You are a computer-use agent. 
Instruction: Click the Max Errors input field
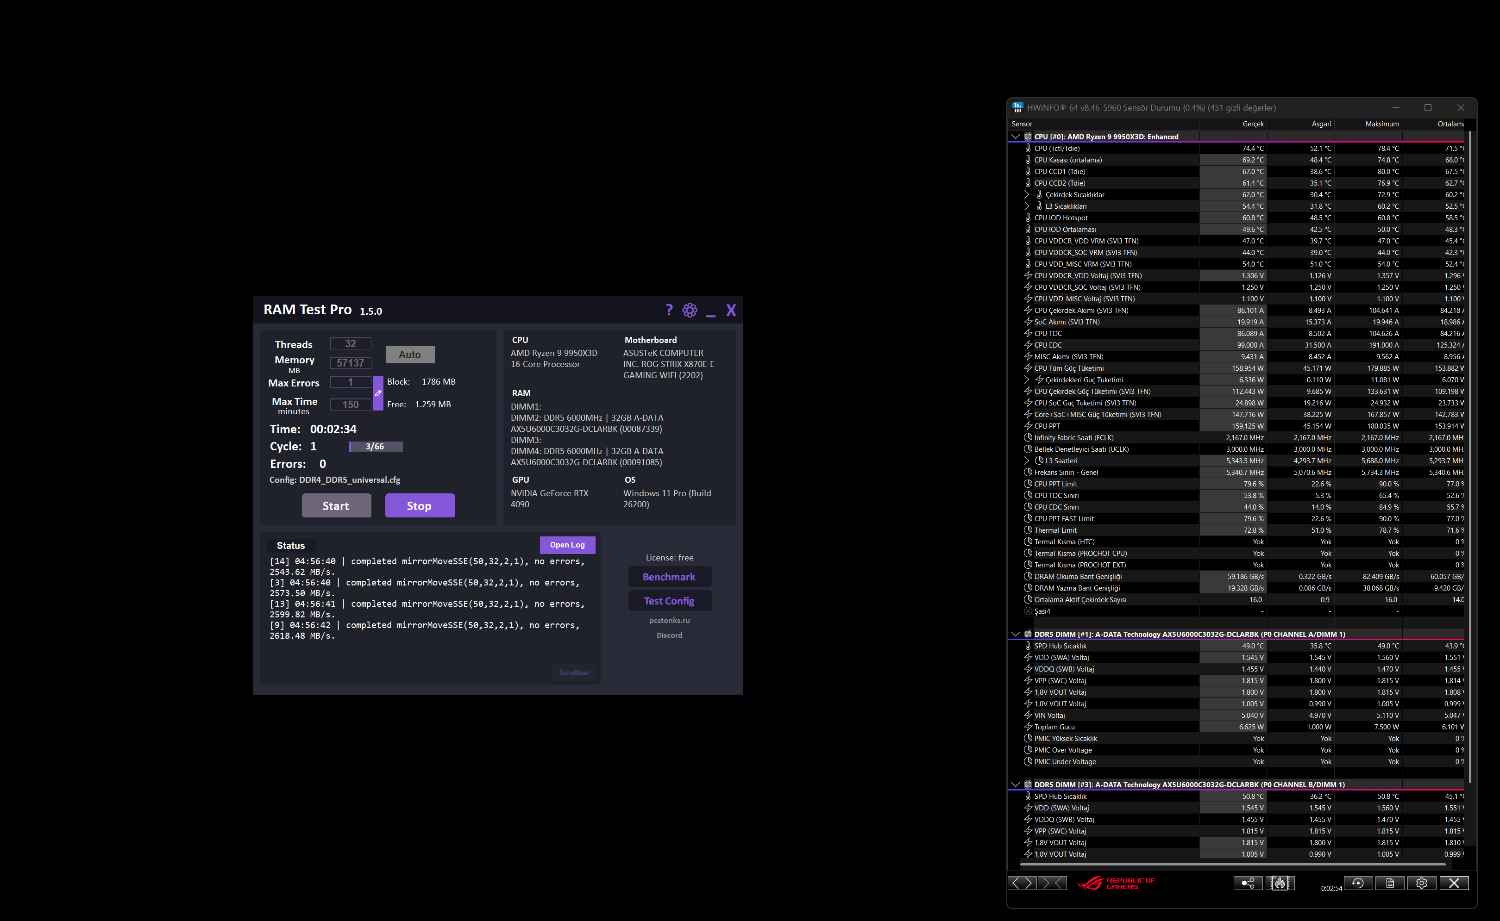tap(351, 382)
